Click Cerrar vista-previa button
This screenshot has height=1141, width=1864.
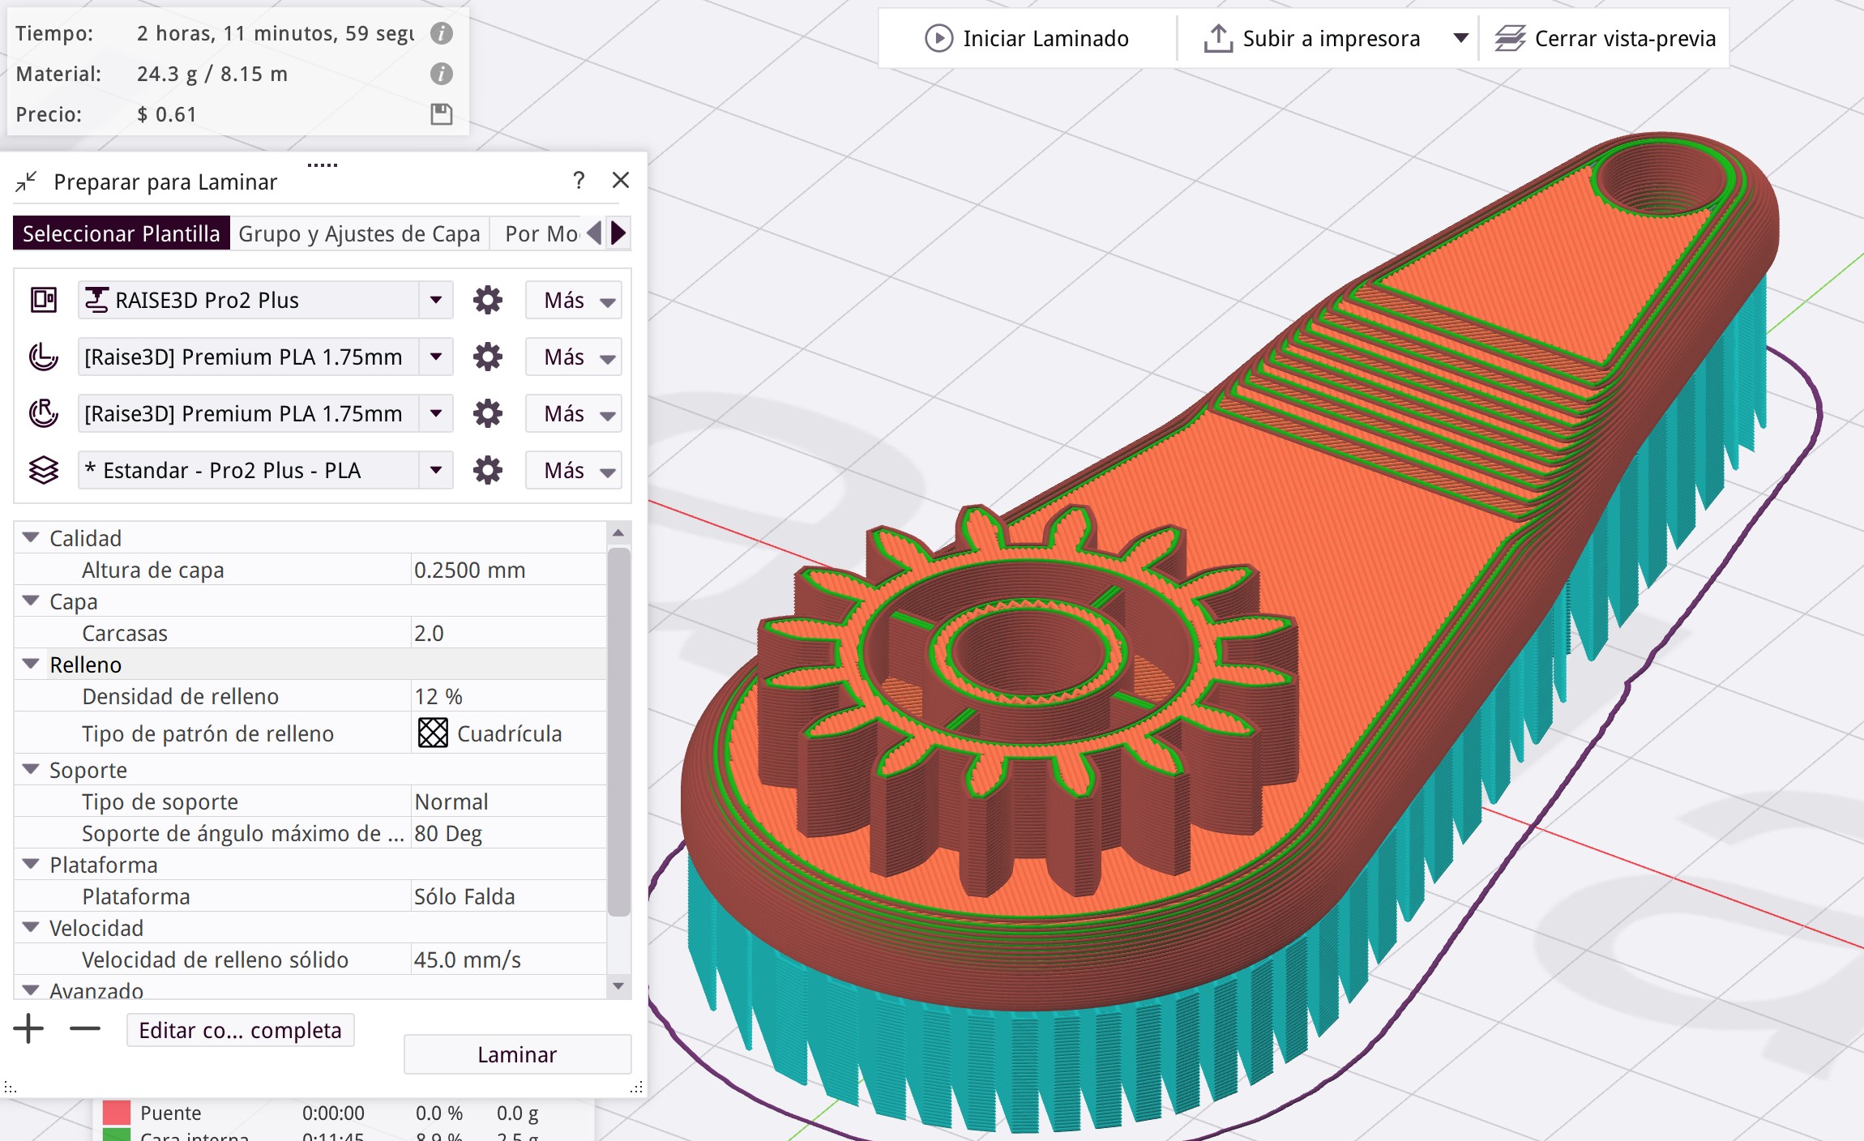pos(1605,38)
